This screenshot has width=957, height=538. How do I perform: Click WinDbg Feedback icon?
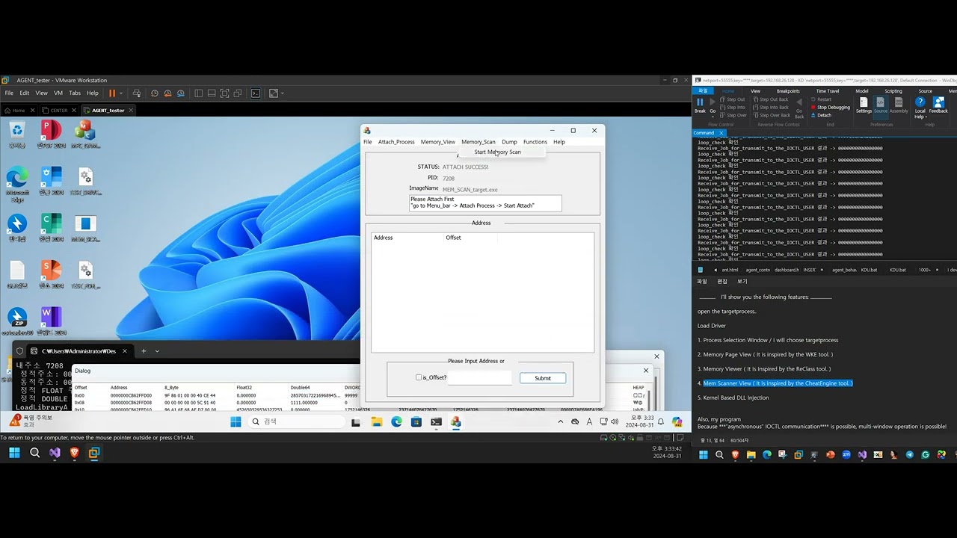point(938,105)
